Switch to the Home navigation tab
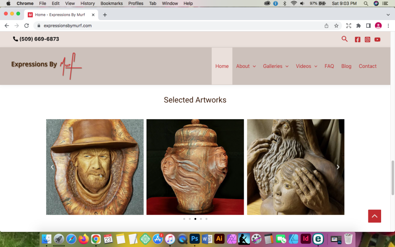This screenshot has width=395, height=247. point(222,66)
